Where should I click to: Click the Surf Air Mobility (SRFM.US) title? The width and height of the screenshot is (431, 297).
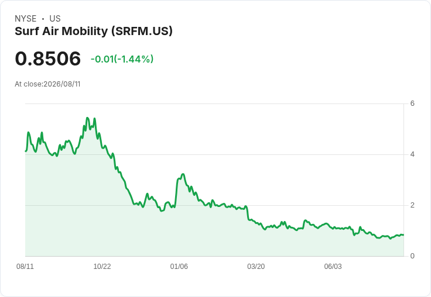coord(94,32)
